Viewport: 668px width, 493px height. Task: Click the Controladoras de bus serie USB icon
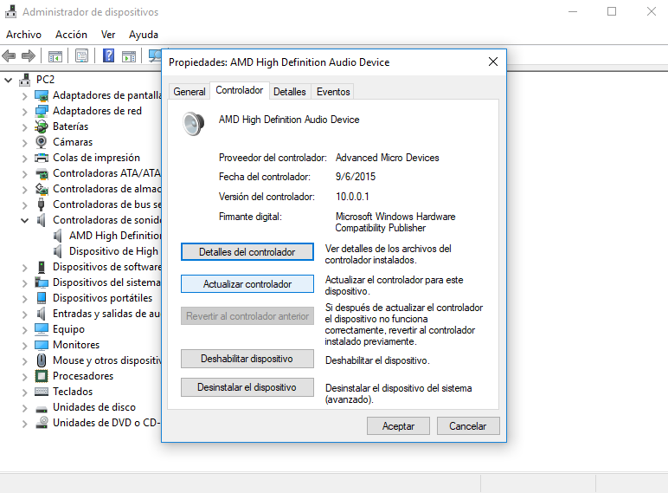coord(42,204)
